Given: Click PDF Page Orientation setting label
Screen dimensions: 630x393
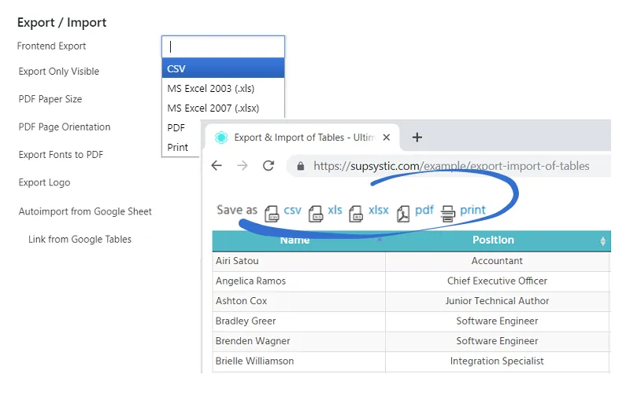Looking at the screenshot, I should (65, 127).
